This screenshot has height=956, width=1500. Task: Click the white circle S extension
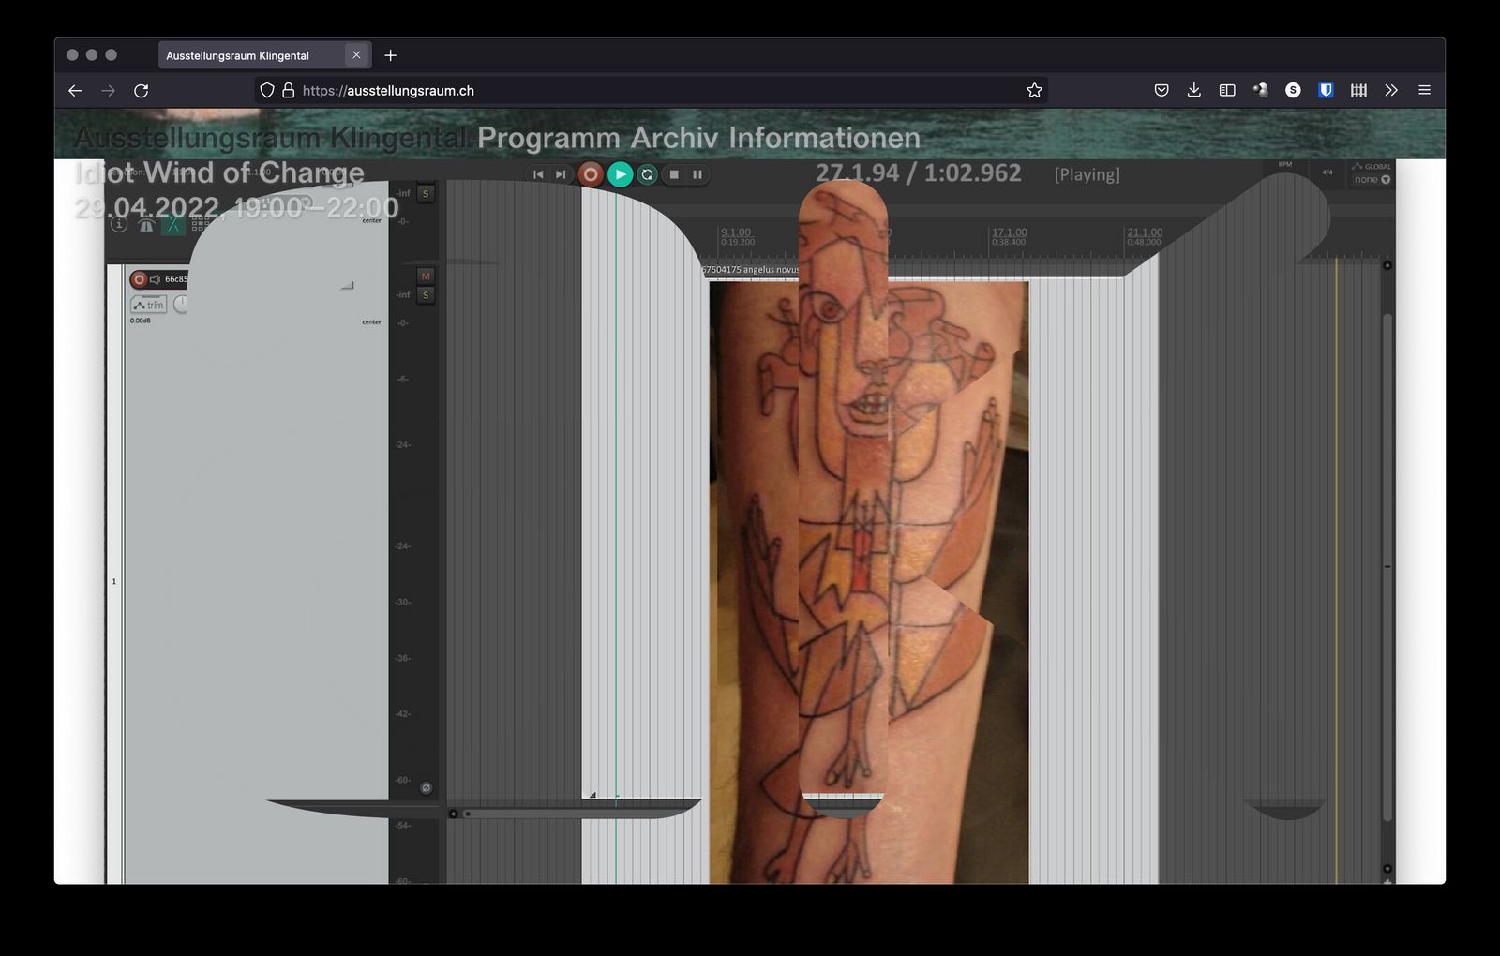point(1293,90)
